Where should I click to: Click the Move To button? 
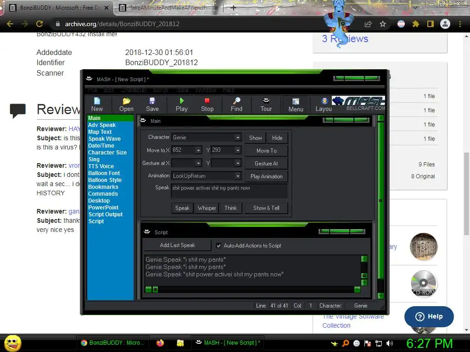tap(267, 151)
